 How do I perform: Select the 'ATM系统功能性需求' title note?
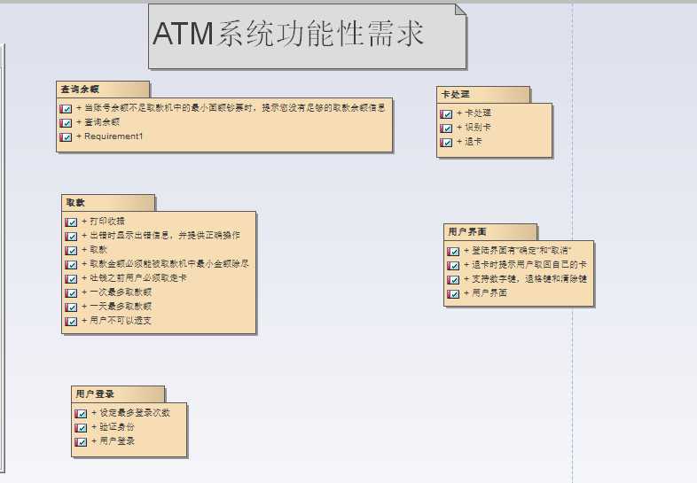(x=307, y=36)
